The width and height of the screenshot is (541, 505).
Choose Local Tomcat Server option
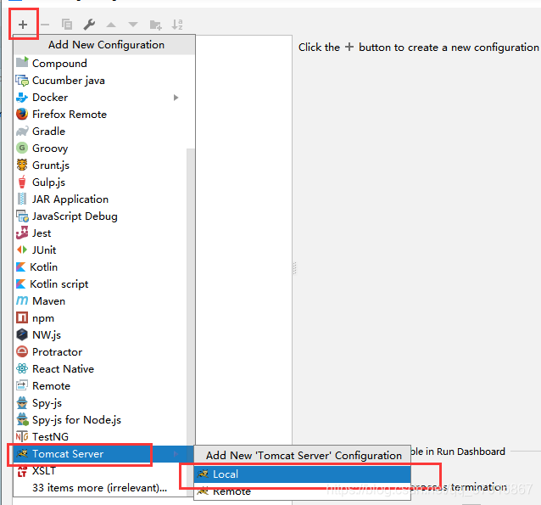tap(302, 474)
